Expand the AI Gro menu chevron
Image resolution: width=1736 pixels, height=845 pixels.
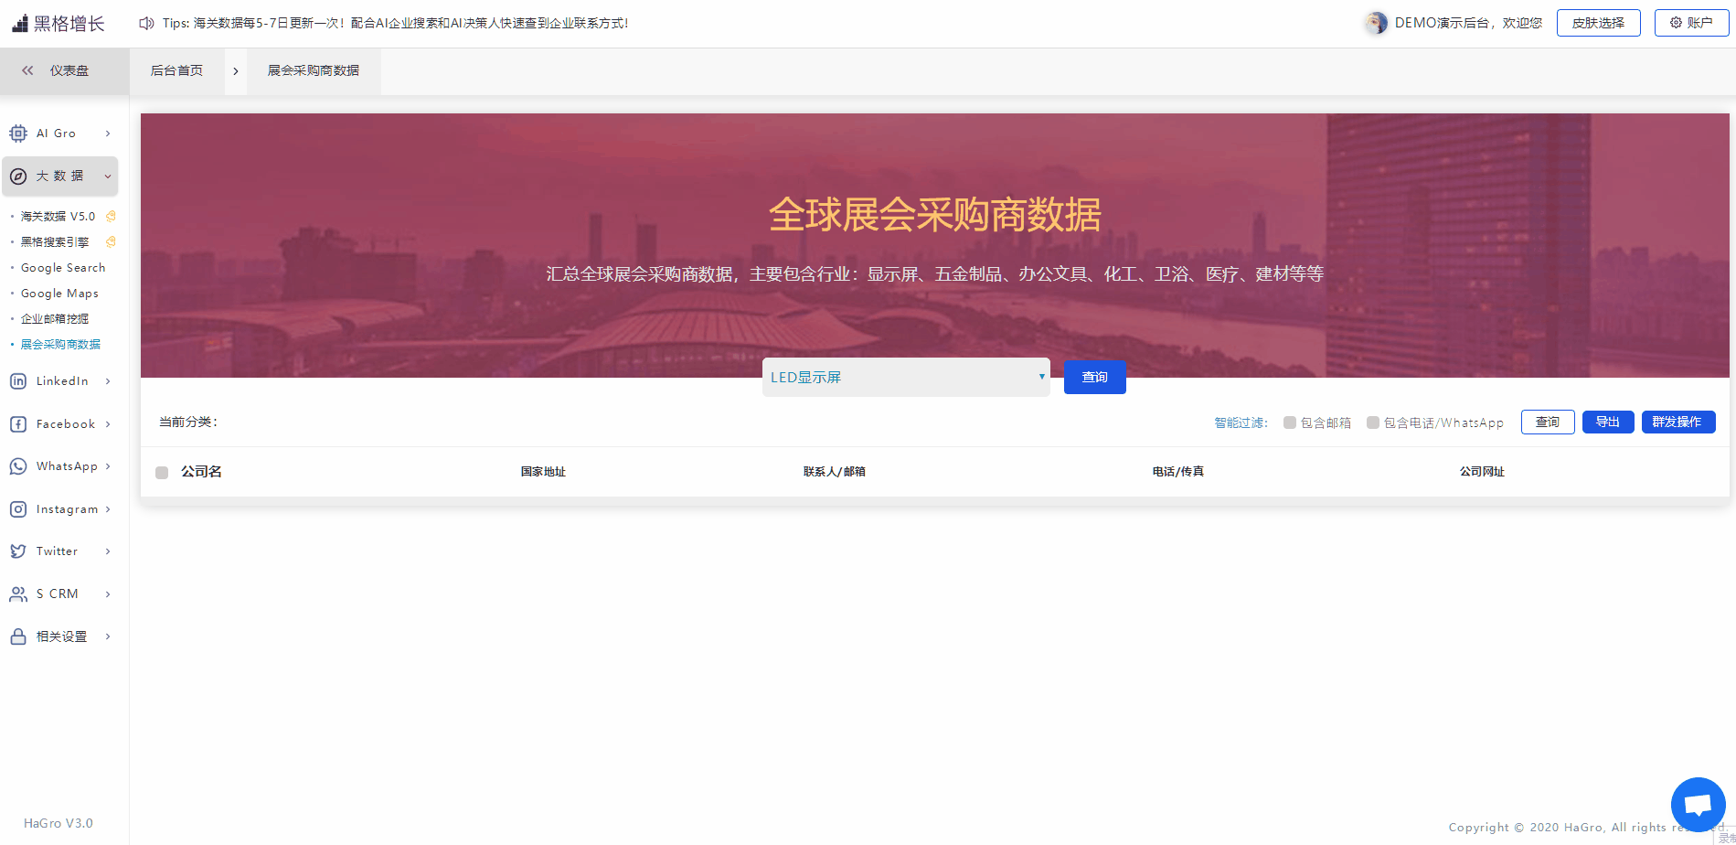point(108,134)
